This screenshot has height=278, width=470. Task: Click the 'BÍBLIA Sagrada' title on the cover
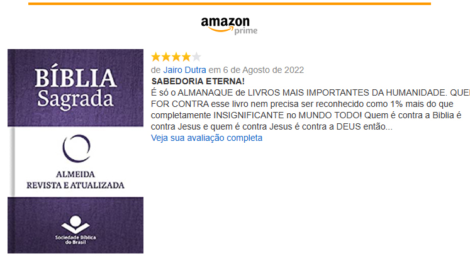click(x=76, y=88)
